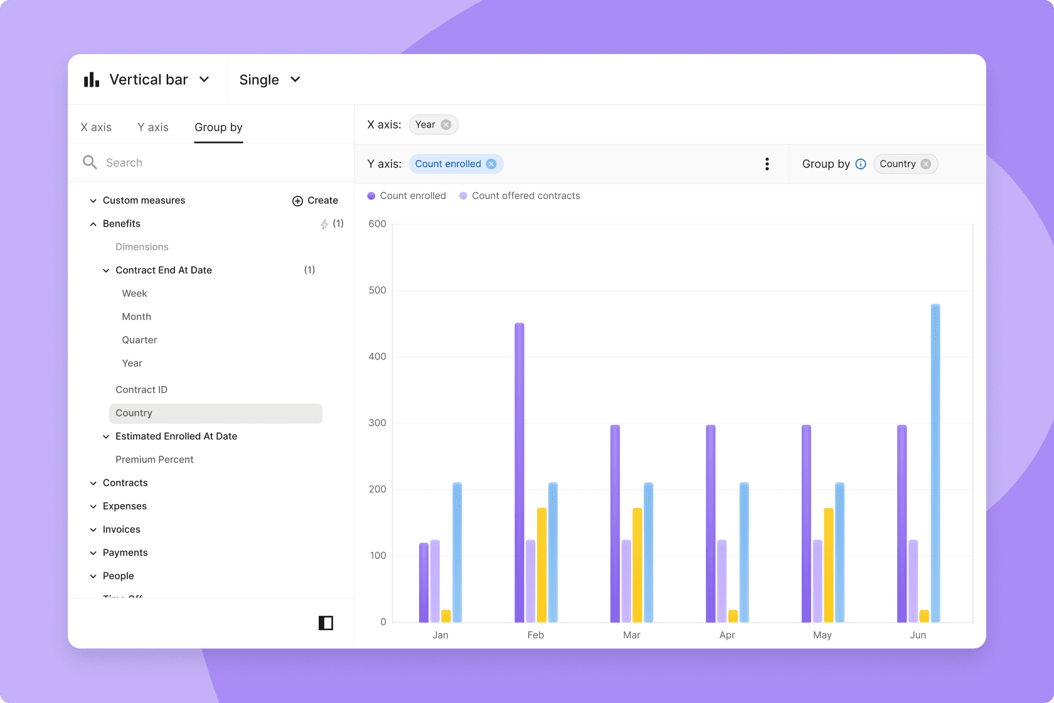Select the tallest blue bar in June
Viewport: 1054px width, 703px height.
point(935,458)
